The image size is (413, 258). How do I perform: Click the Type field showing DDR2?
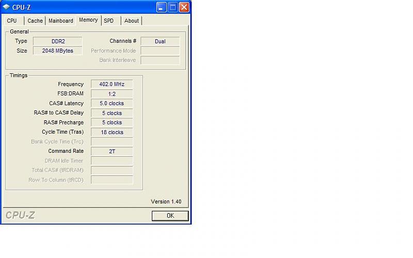pos(58,41)
